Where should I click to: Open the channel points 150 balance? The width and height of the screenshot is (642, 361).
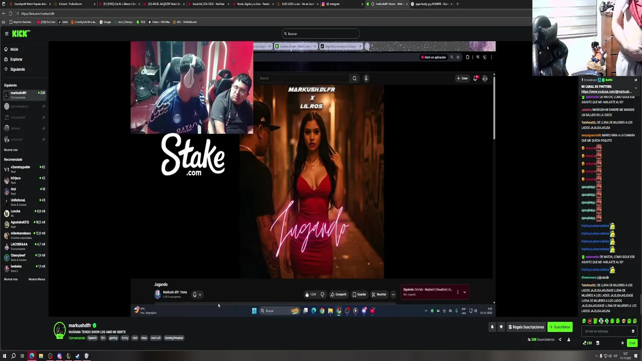point(587,343)
